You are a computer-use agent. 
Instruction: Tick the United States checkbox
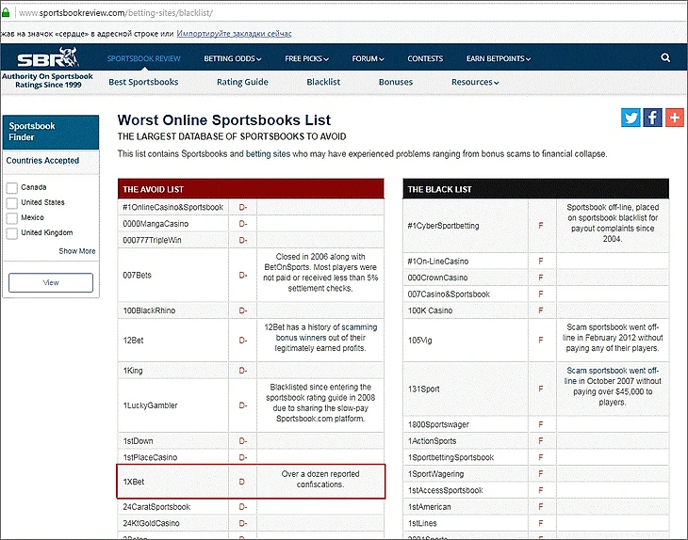point(12,202)
